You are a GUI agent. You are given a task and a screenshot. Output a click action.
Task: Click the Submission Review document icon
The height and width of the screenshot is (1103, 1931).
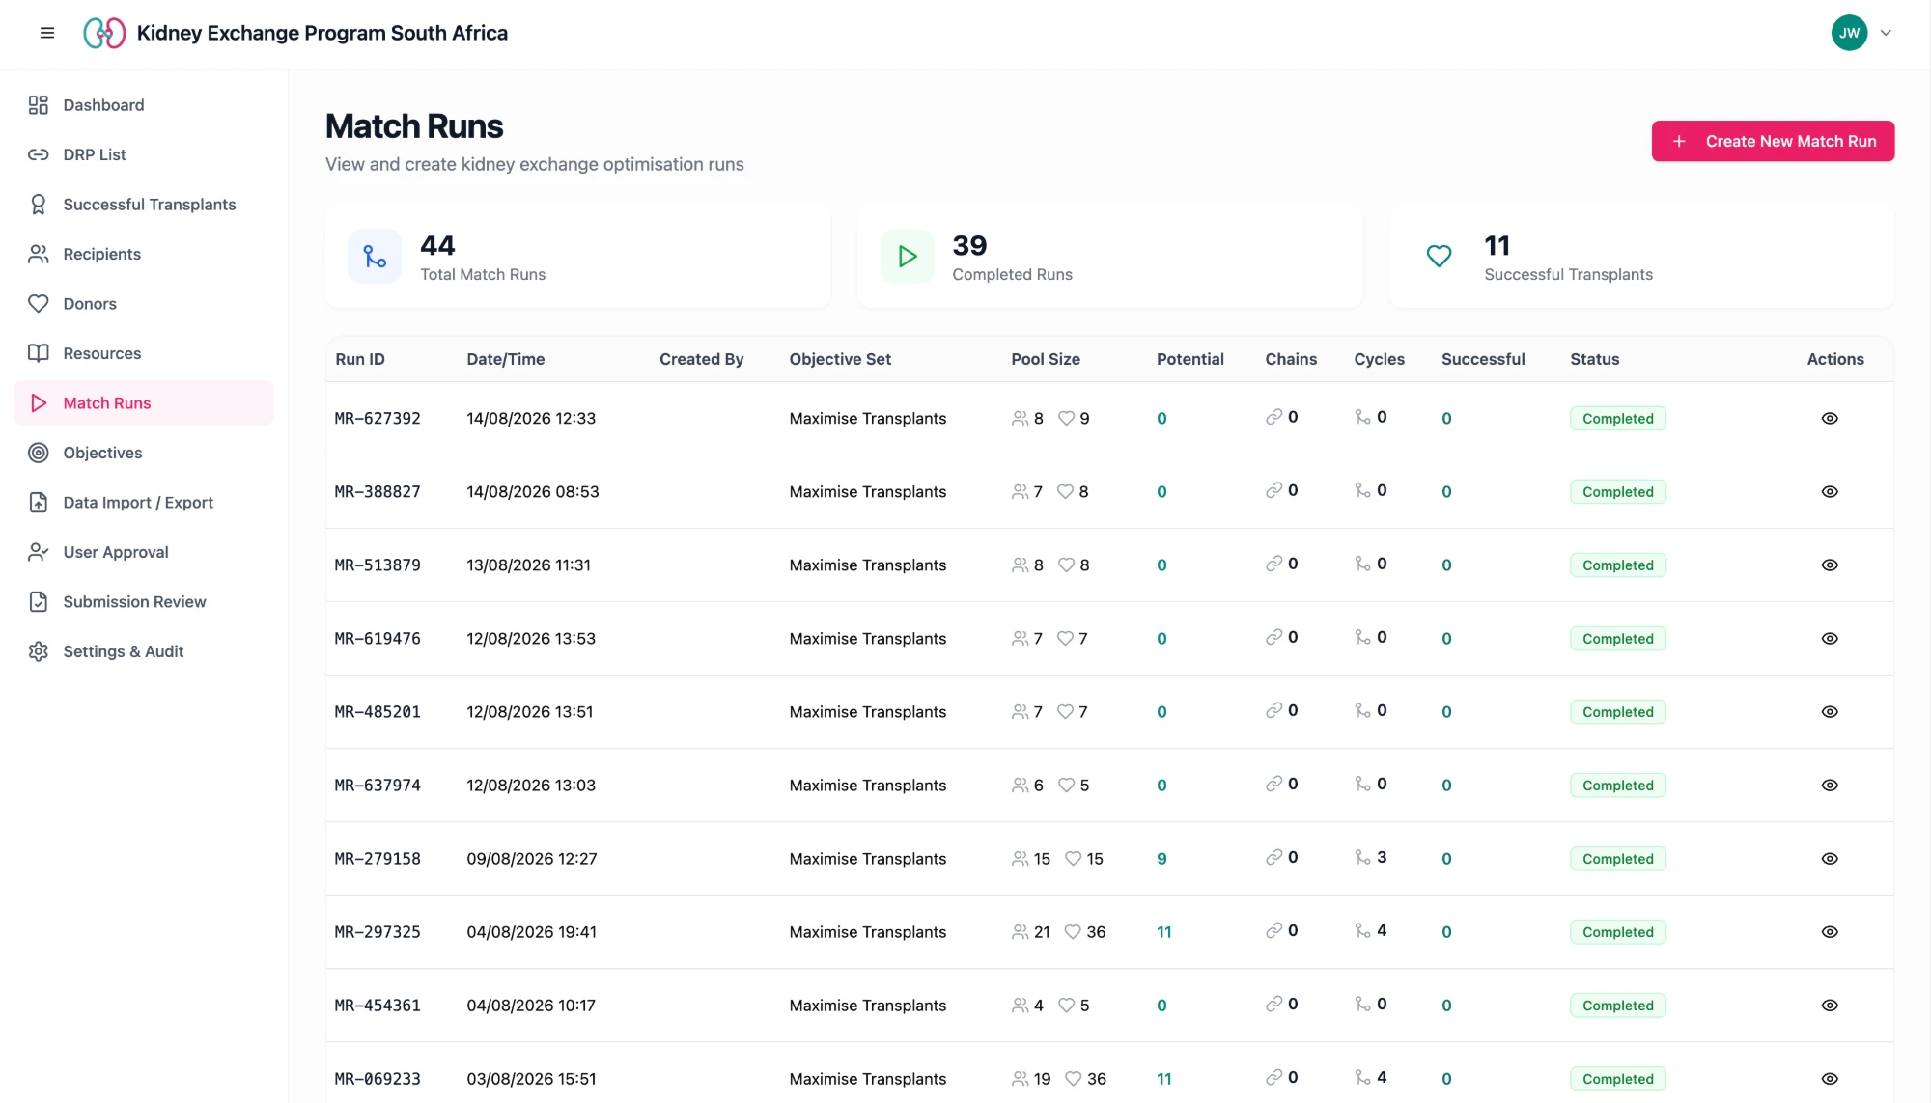pos(39,602)
